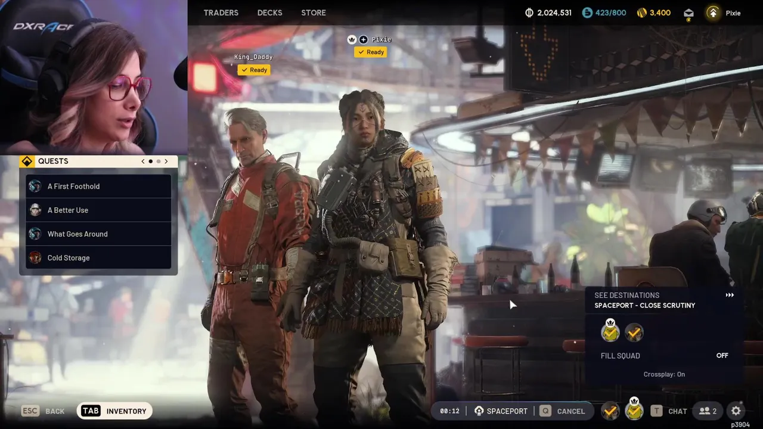Click the 00:12 matchmaking countdown timer

click(450, 411)
